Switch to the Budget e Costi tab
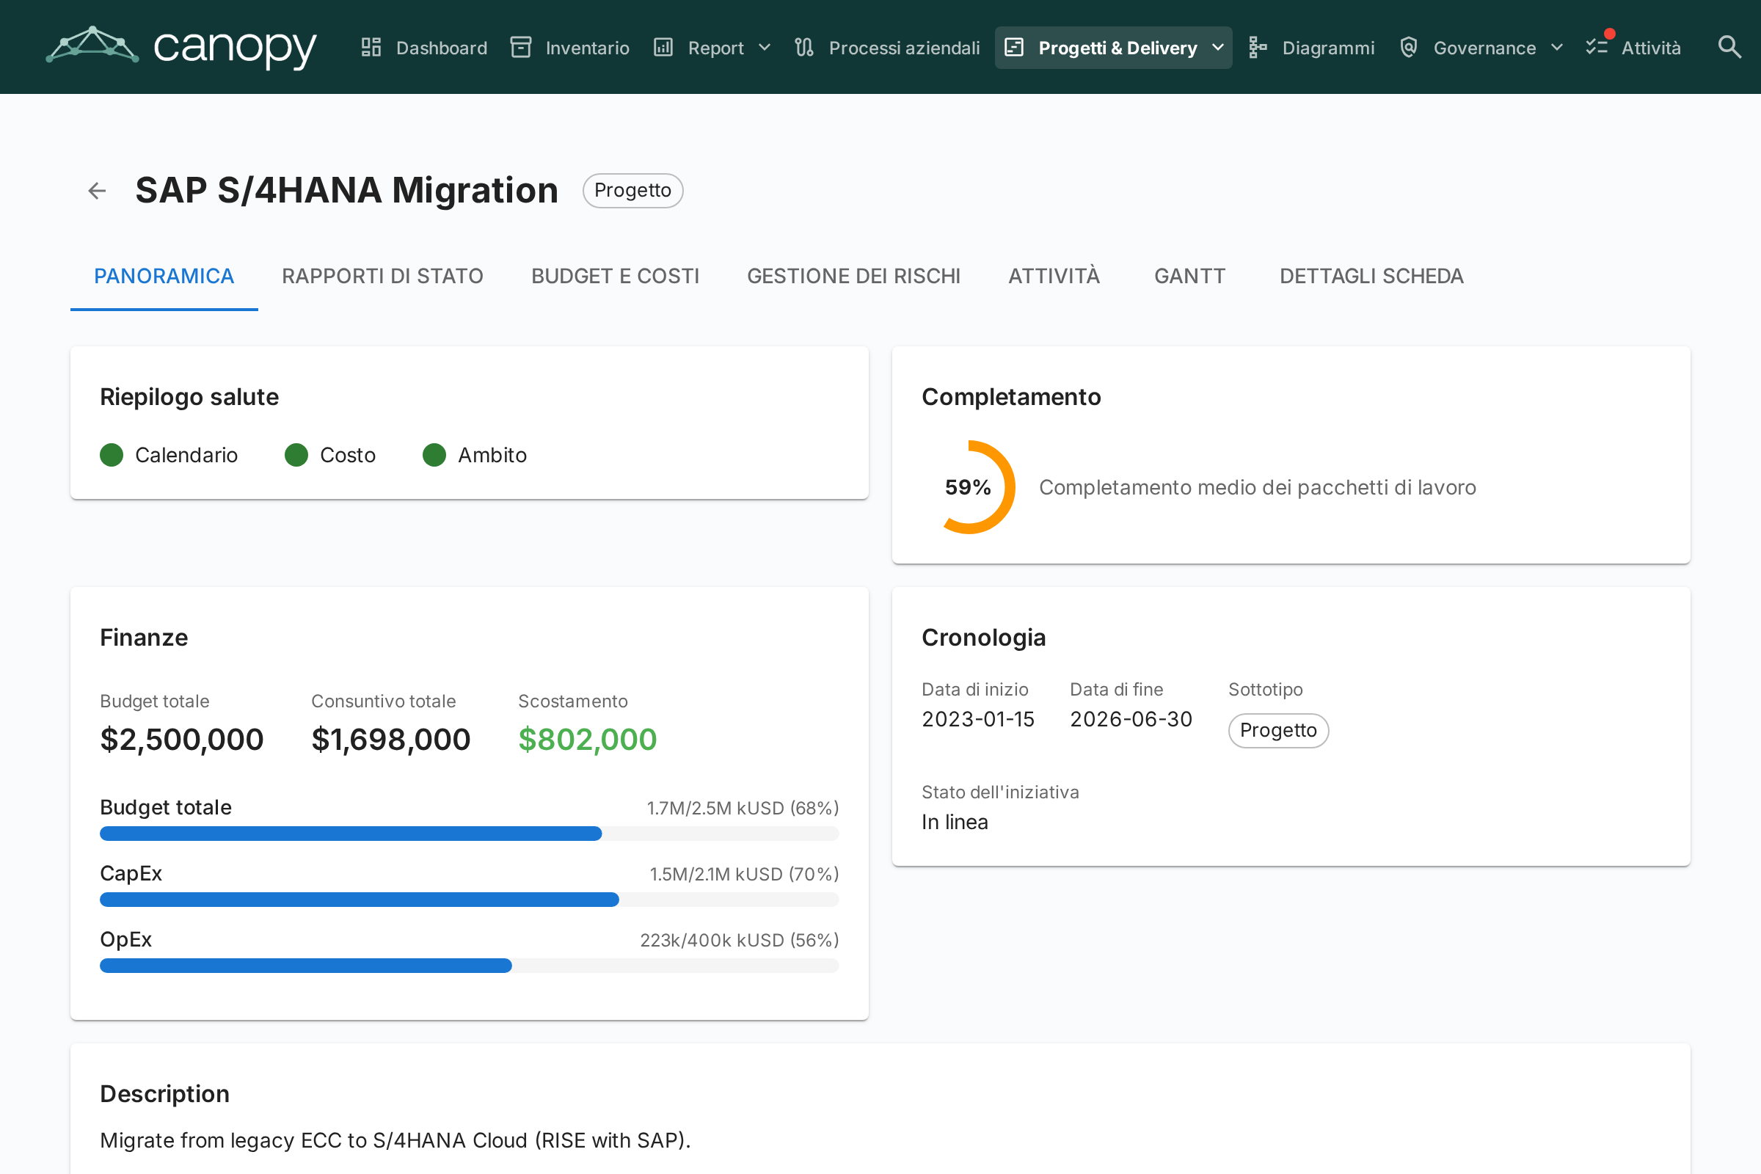 (615, 277)
